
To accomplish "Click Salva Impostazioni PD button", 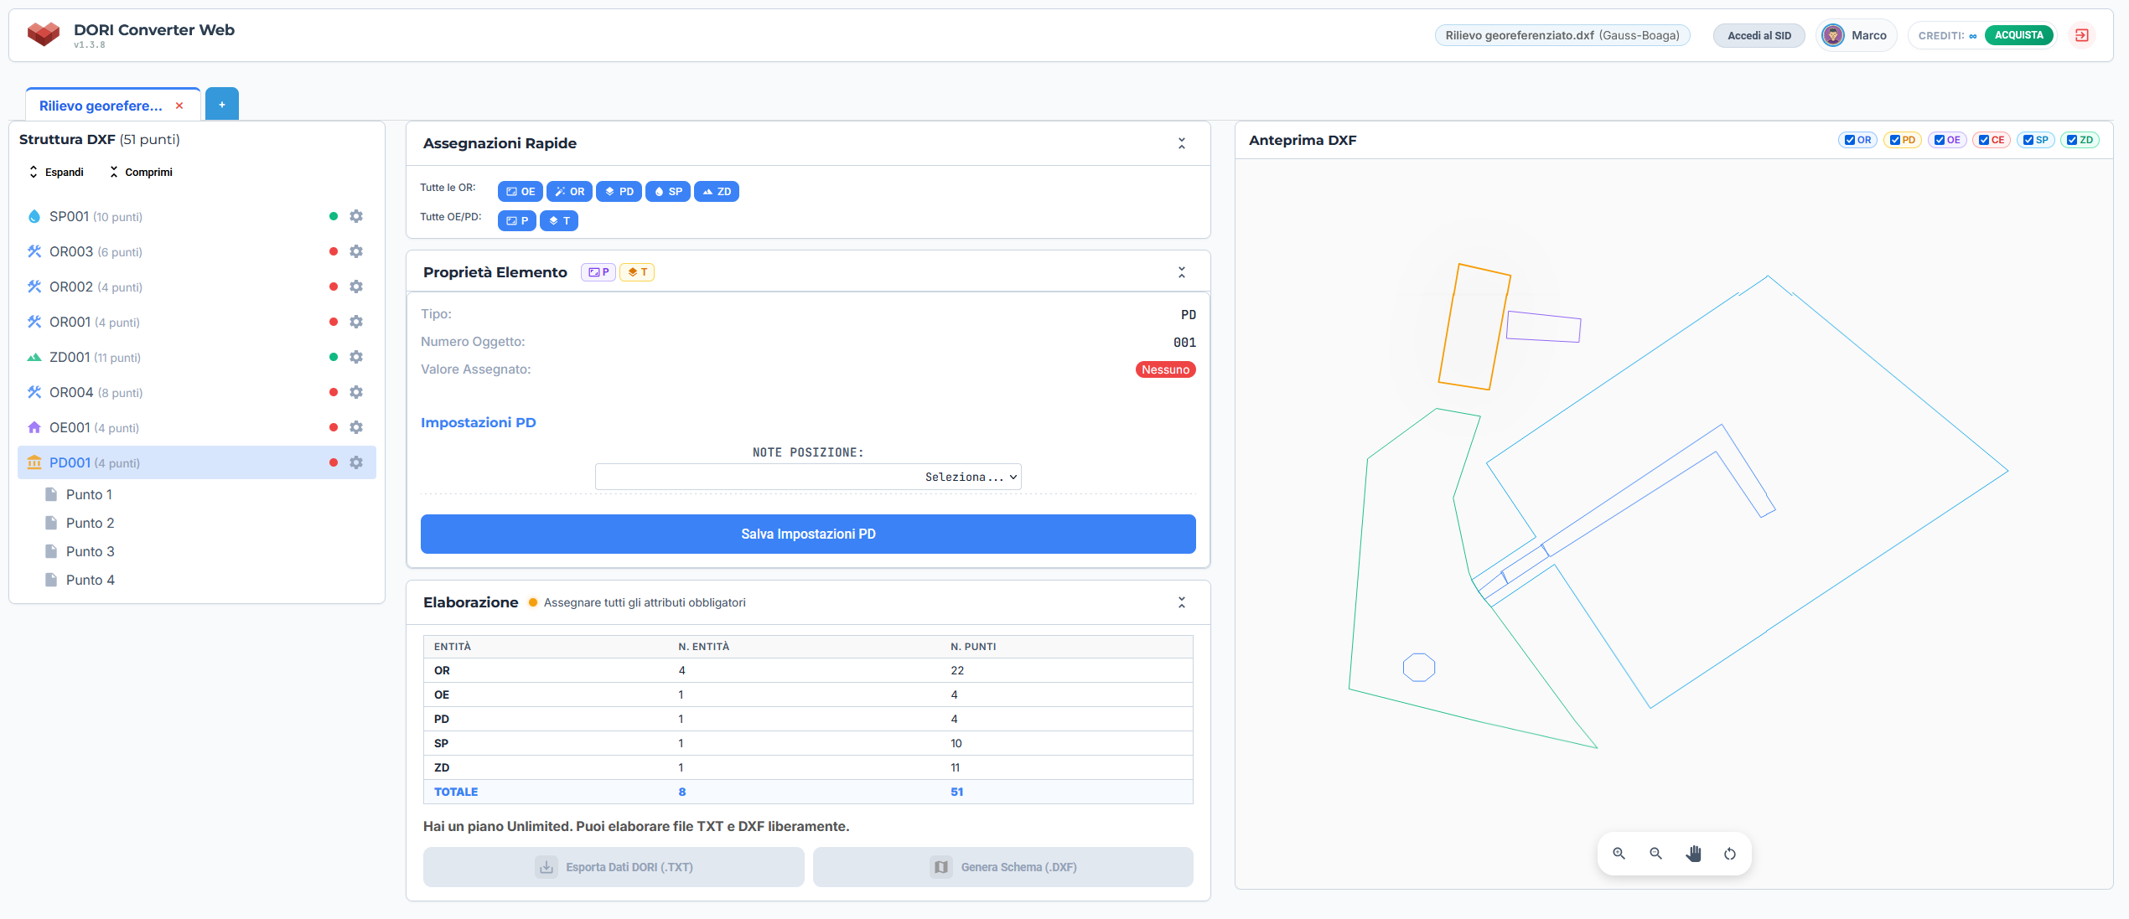I will pyautogui.click(x=808, y=534).
